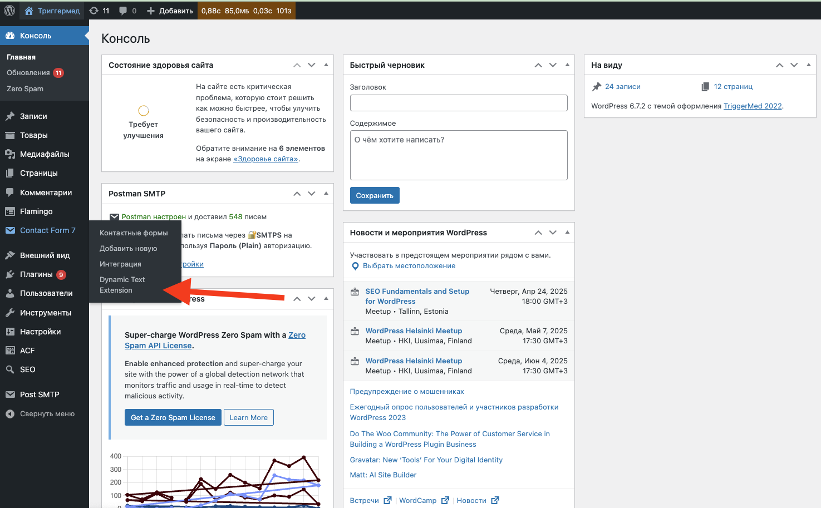
Task: Collapse Состояние здоровья сайта panel
Action: pyautogui.click(x=326, y=65)
